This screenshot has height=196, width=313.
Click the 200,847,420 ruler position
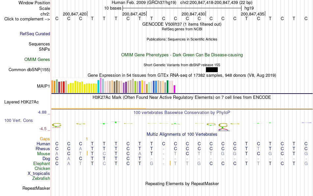75,14
